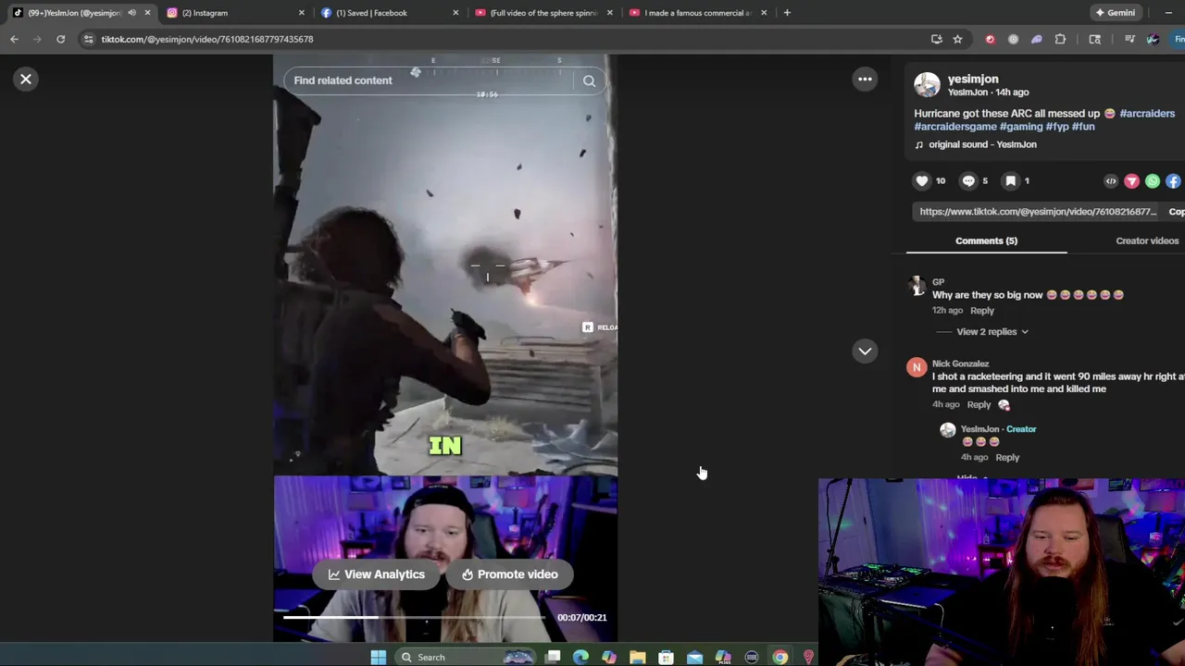The image size is (1185, 666).
Task: Open Mail app from taskbar
Action: coord(694,657)
